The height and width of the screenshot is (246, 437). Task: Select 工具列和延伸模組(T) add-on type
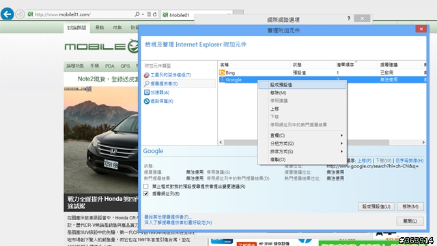click(170, 75)
